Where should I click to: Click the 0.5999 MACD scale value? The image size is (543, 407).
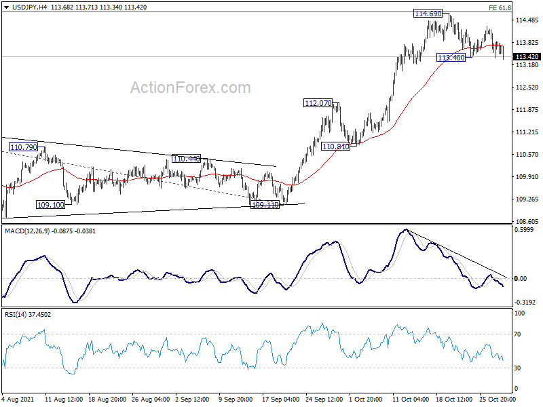click(x=524, y=230)
